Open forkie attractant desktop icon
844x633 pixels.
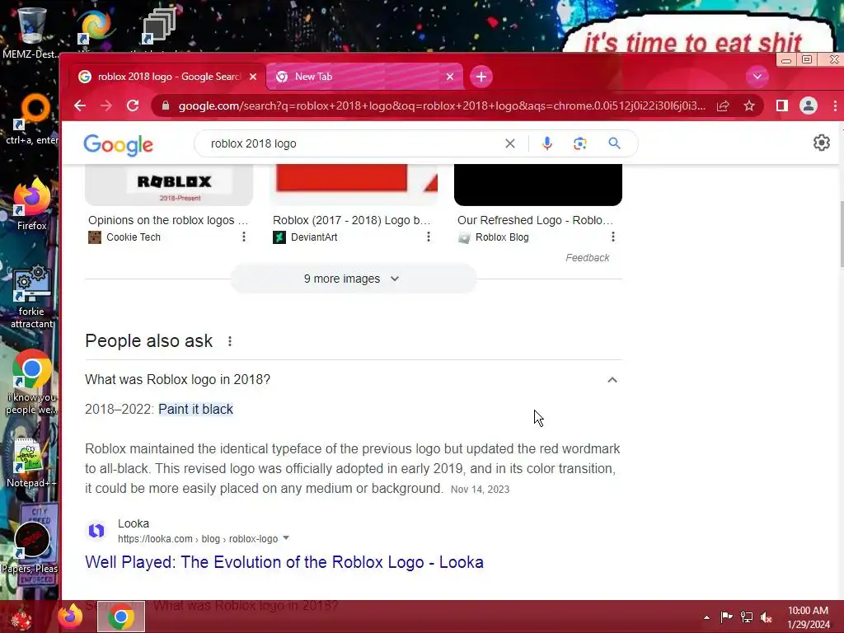31,296
